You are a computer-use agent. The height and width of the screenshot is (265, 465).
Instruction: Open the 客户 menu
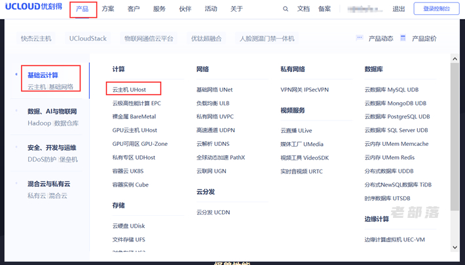click(134, 9)
